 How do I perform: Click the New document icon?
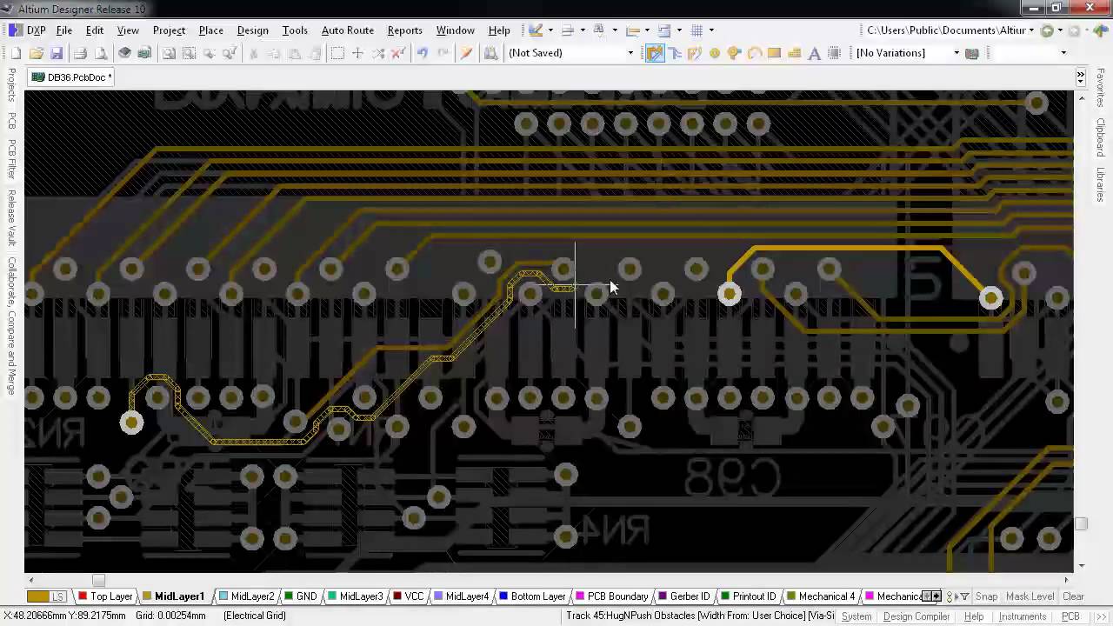[16, 53]
